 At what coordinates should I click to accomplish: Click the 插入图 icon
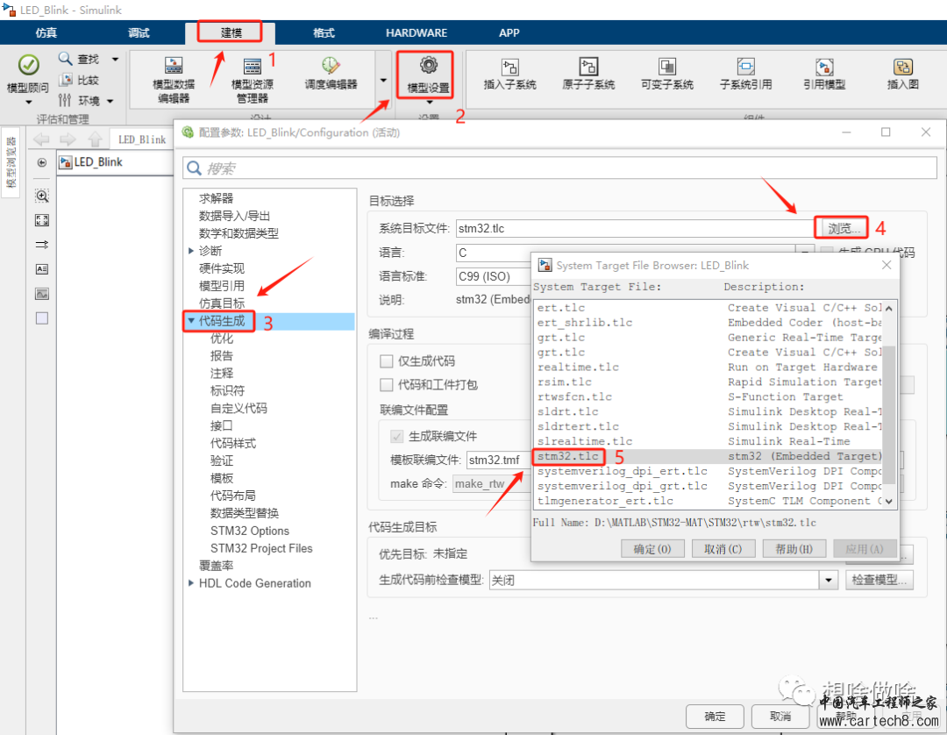click(902, 67)
